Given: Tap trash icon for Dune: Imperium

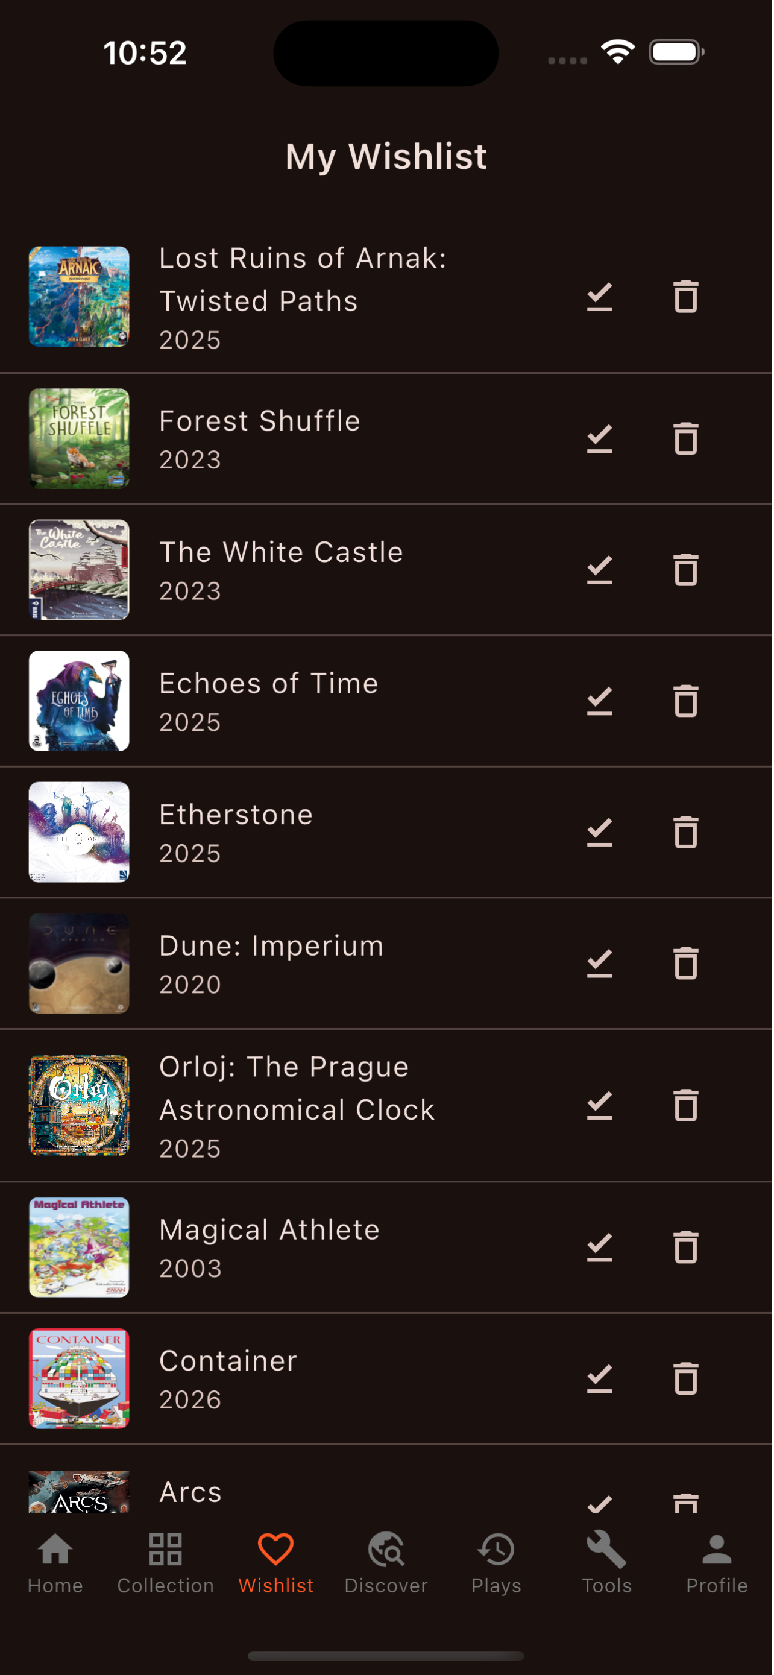Looking at the screenshot, I should click(685, 964).
